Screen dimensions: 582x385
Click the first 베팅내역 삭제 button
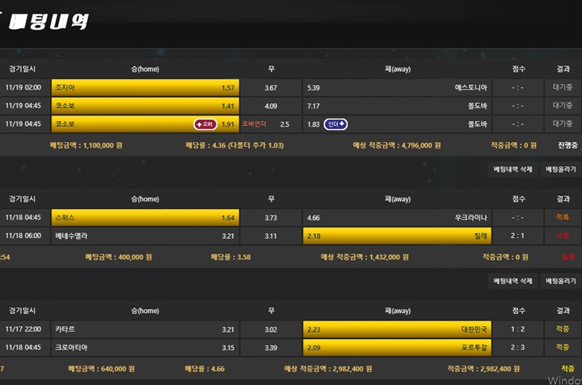point(512,169)
